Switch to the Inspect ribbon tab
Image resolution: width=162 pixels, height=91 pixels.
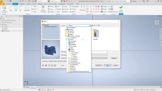tap(28, 4)
